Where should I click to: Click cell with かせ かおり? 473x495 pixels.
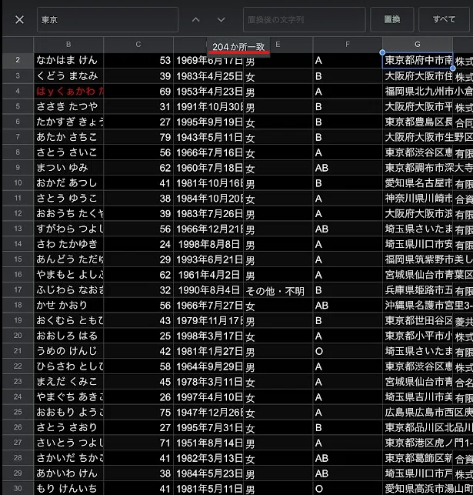tap(68, 306)
